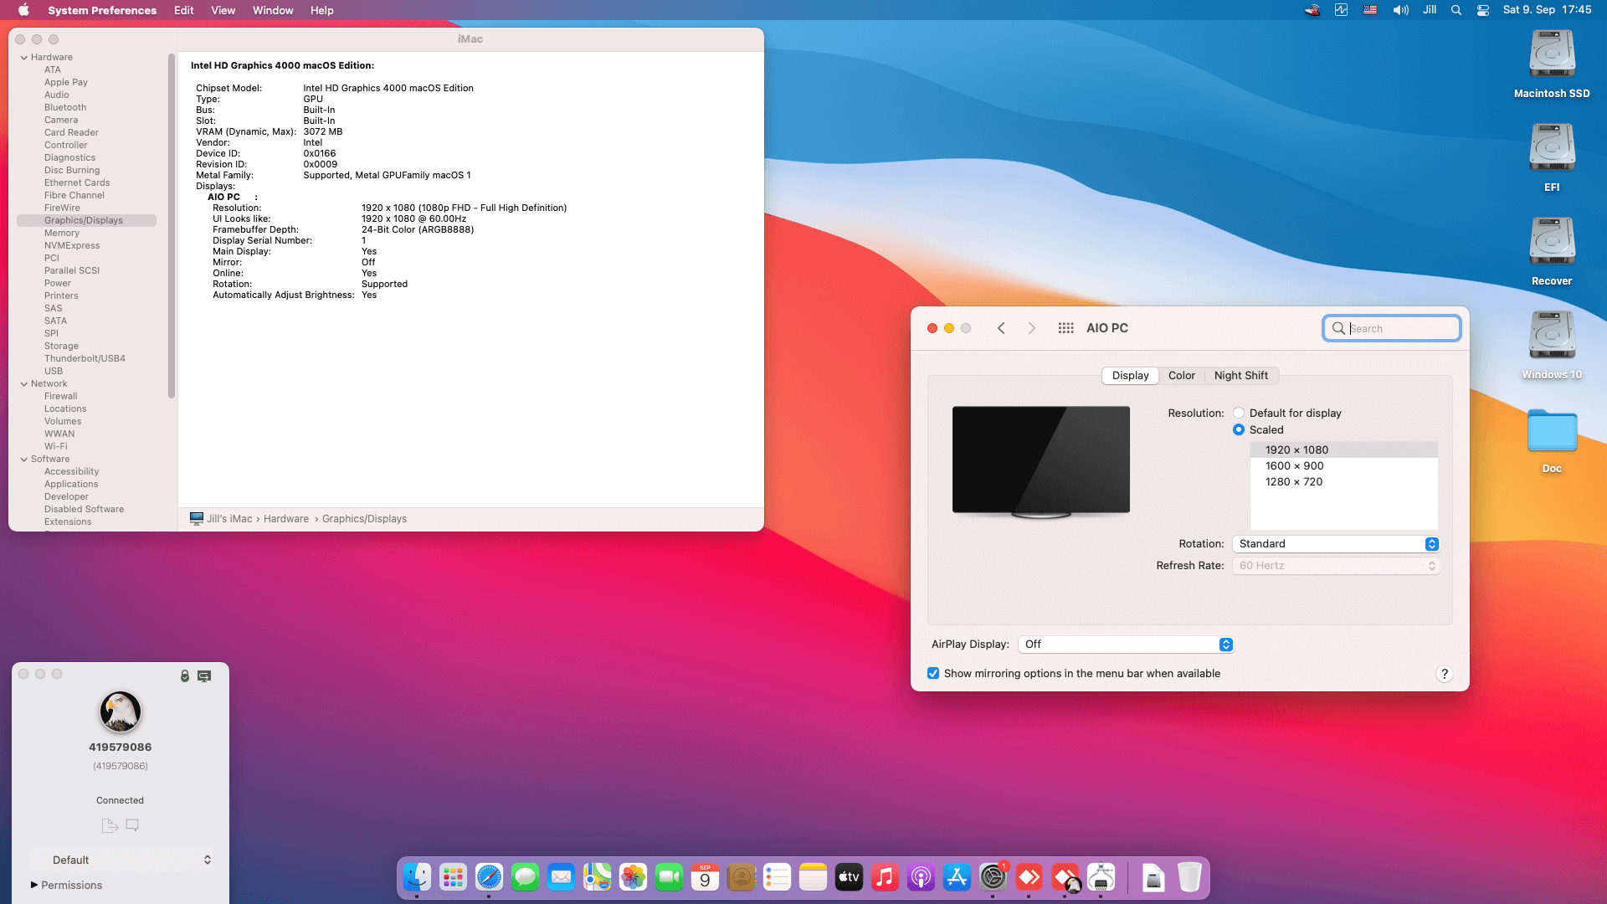This screenshot has height=904, width=1607.
Task: Open App Store in the Dock
Action: (957, 877)
